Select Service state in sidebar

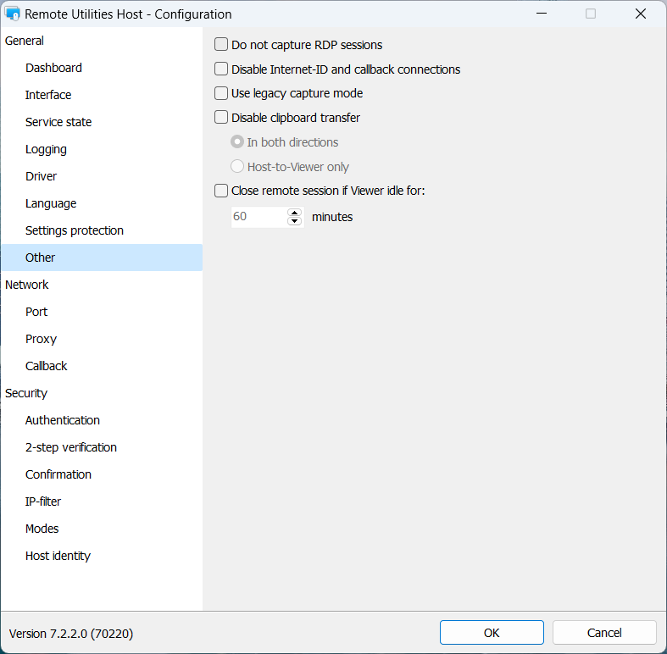pyautogui.click(x=58, y=122)
